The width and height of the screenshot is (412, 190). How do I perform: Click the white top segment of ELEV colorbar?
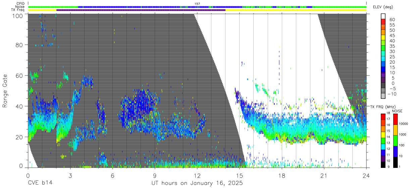click(x=383, y=17)
